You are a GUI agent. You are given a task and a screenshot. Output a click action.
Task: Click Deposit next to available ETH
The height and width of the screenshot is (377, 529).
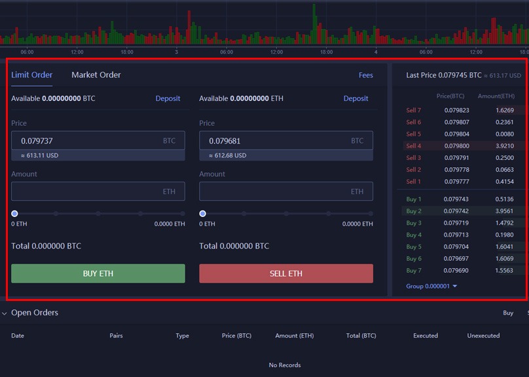pyautogui.click(x=356, y=98)
